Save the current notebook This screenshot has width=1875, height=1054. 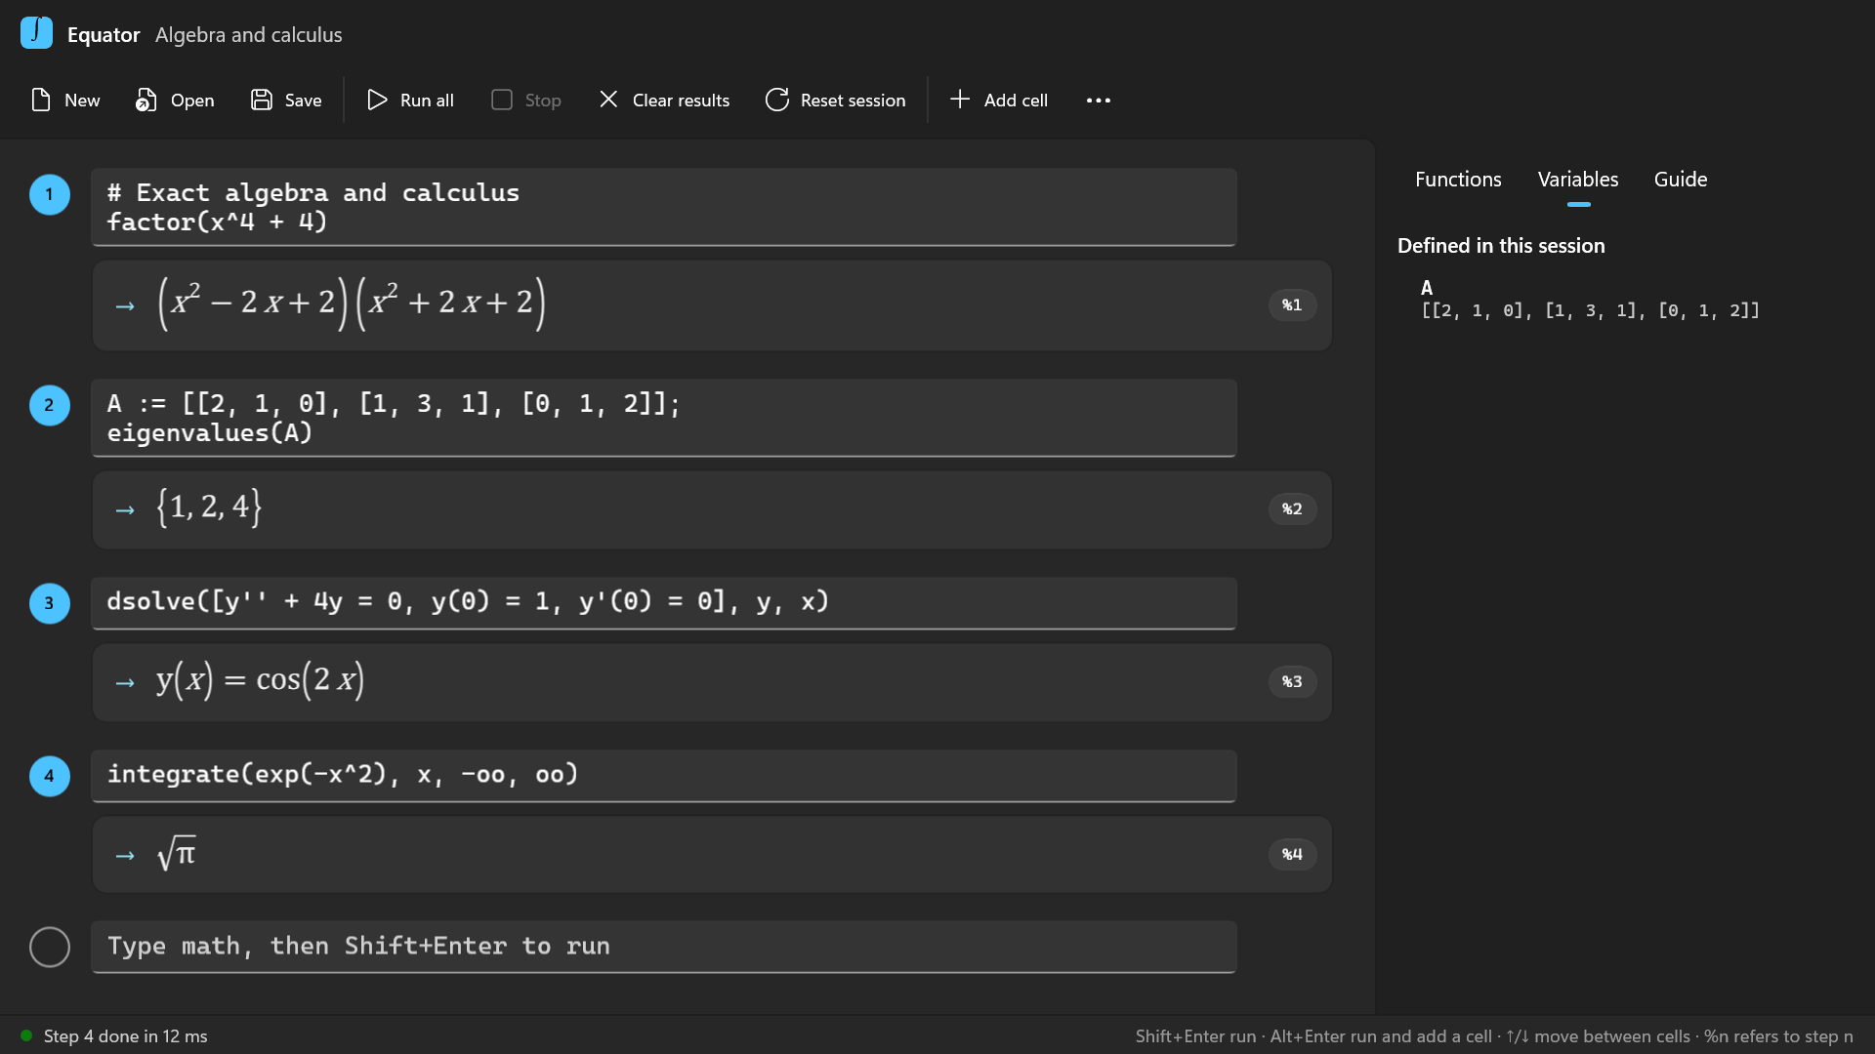pyautogui.click(x=286, y=100)
